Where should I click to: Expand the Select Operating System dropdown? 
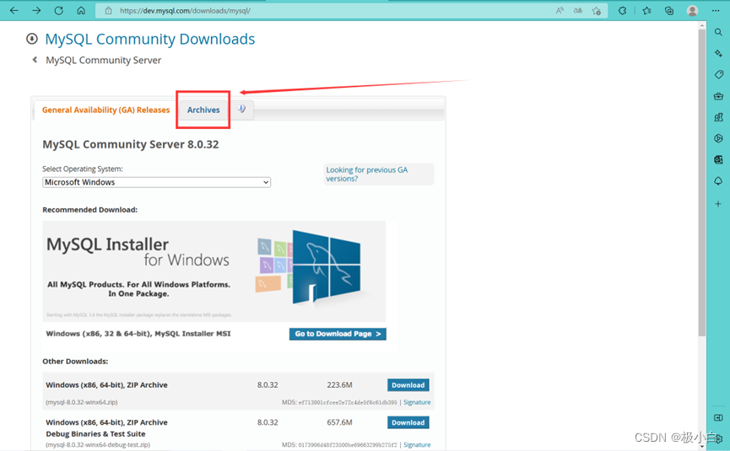pos(156,182)
